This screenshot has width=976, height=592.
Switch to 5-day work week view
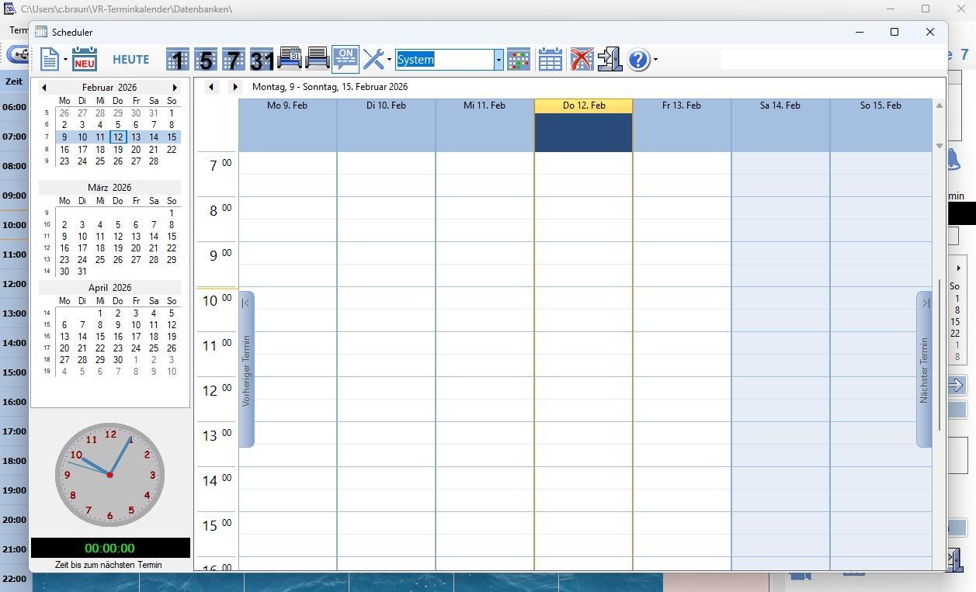(x=205, y=60)
